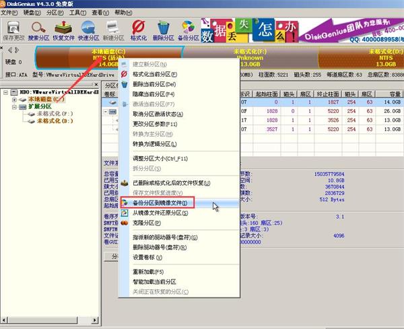Click starting cylinder value 3527
Screen dimensions: 404x329
(272, 129)
